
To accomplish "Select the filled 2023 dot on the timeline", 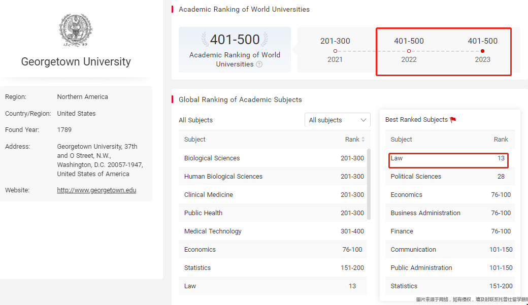I will click(x=482, y=51).
